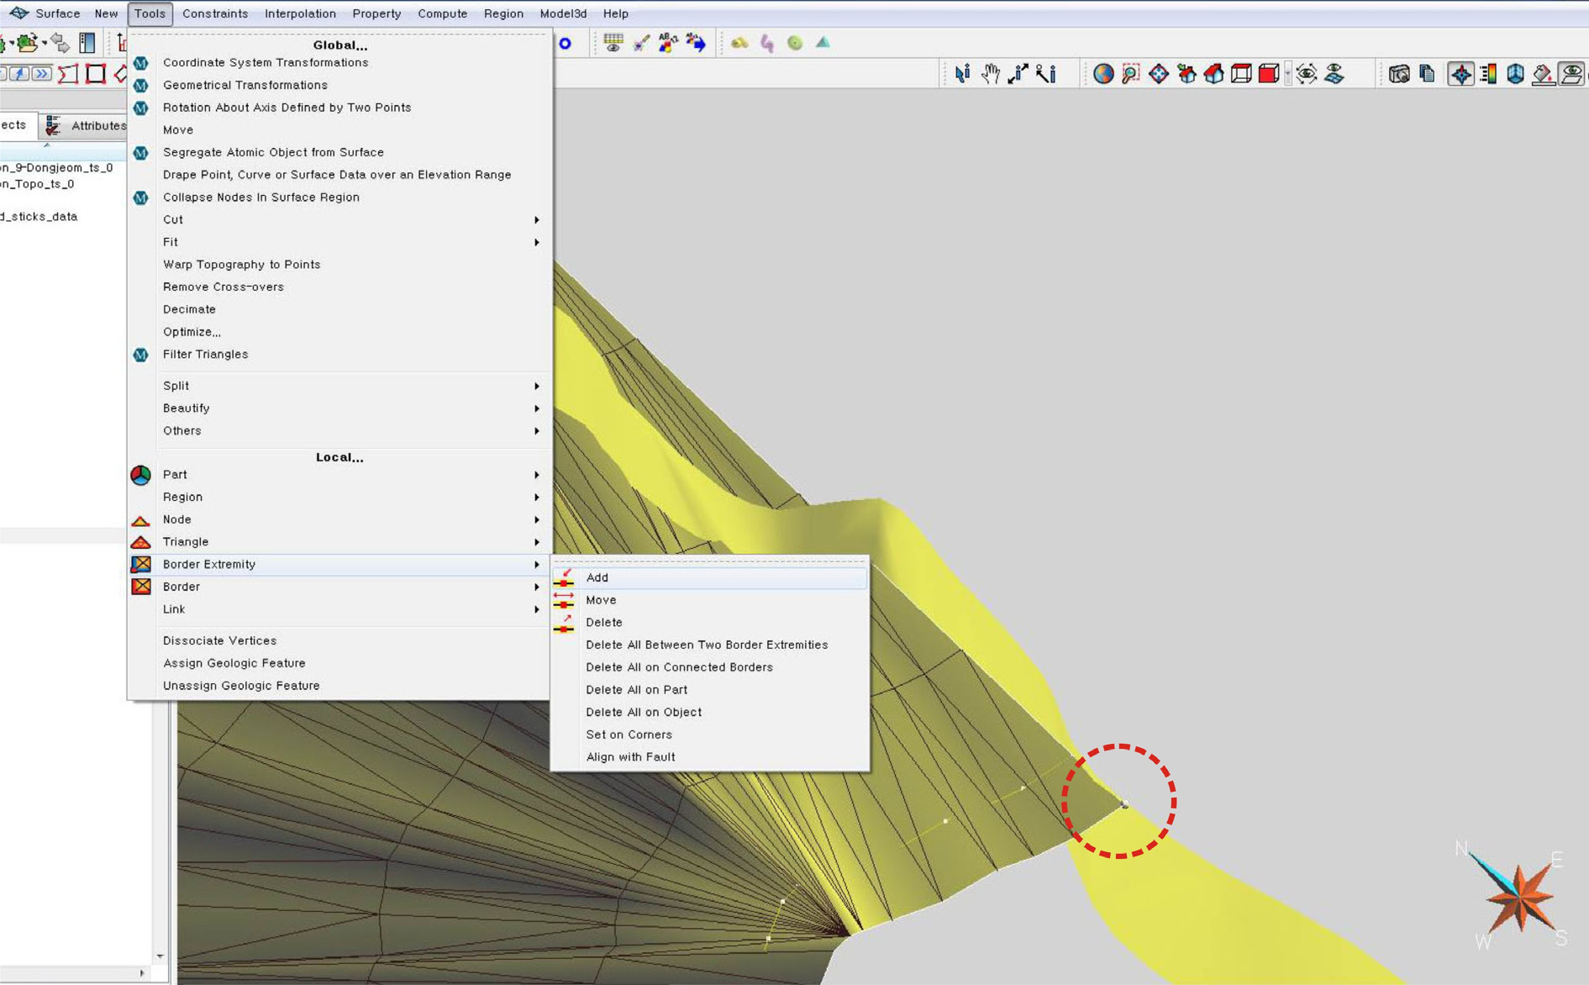Open the Model3d menu
The image size is (1589, 985).
563,13
